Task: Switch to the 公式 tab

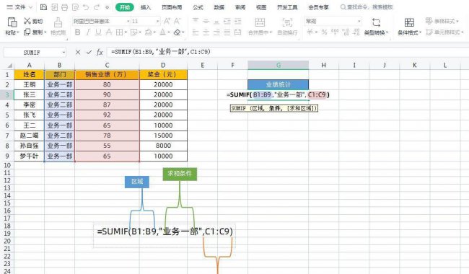Action: (198, 7)
